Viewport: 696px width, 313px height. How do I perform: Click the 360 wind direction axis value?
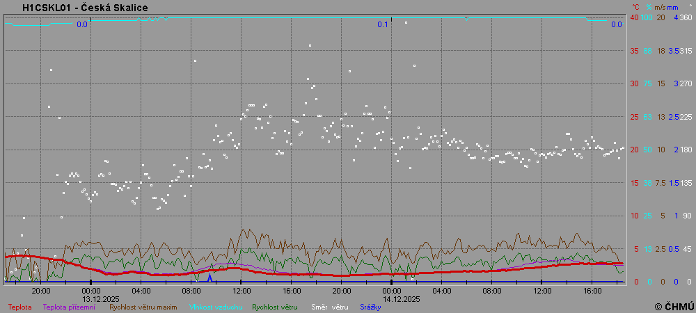(x=686, y=17)
